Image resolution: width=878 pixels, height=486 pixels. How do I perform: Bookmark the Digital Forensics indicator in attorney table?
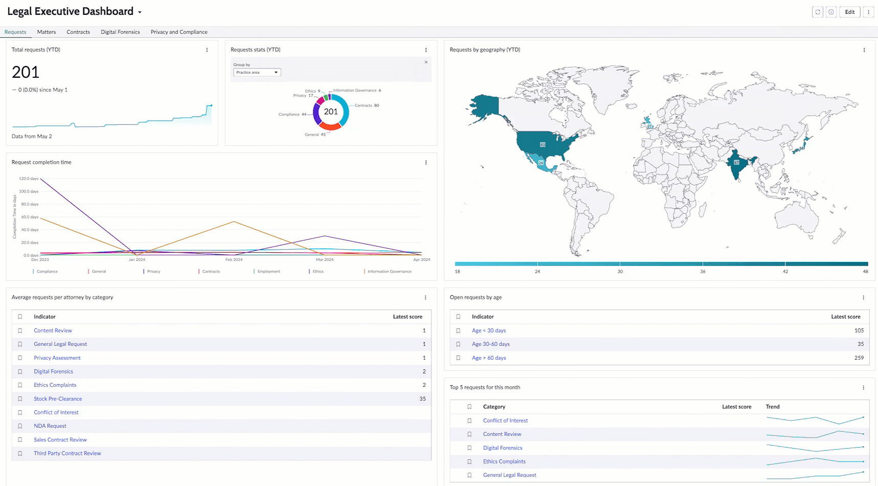[20, 372]
